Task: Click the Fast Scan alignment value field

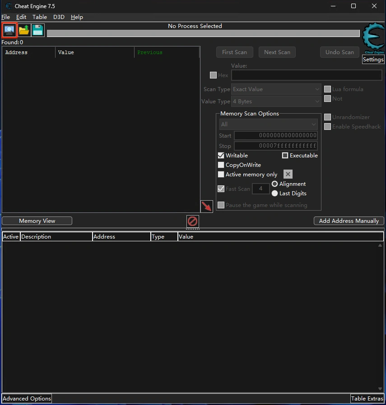Action: pos(261,189)
